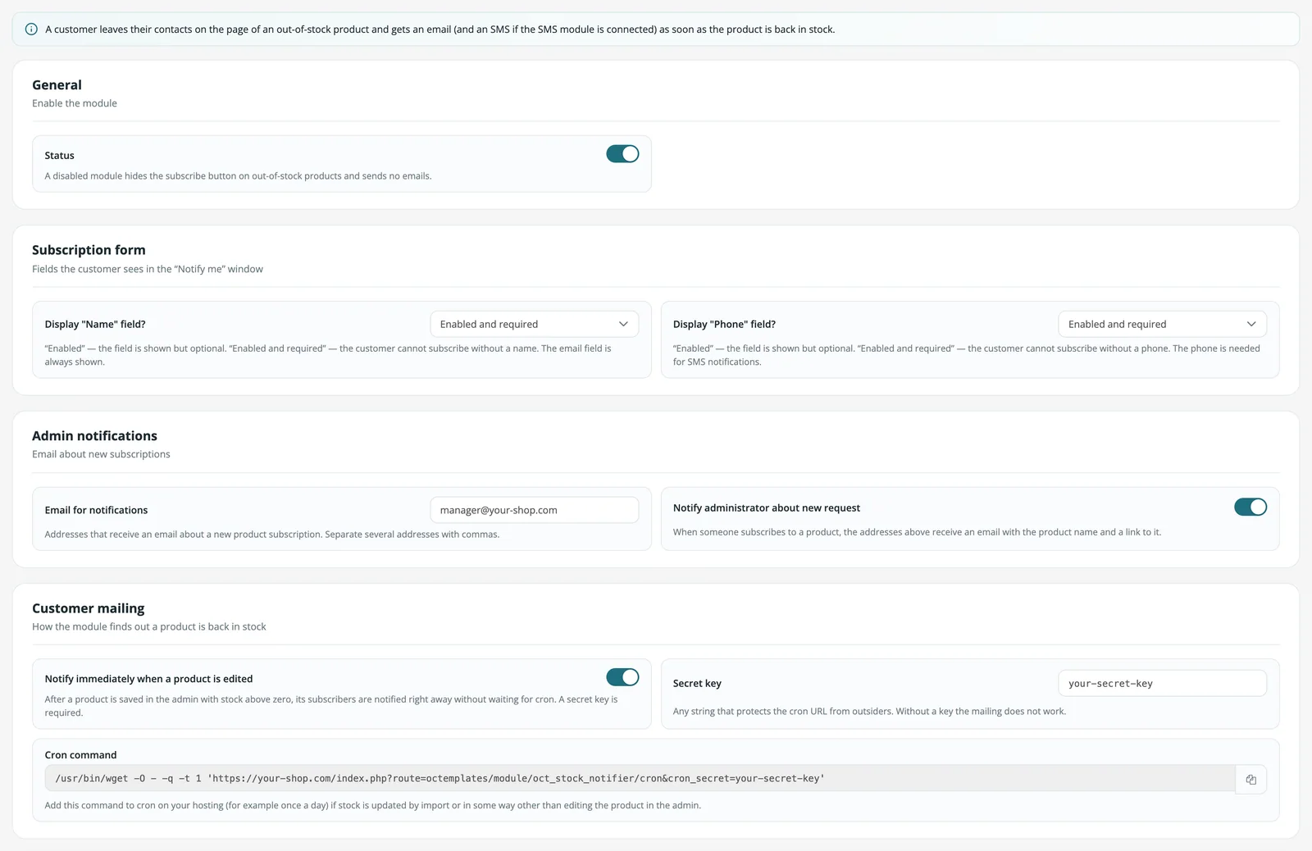The width and height of the screenshot is (1312, 851).
Task: Click the "Display "Phone" field?" label
Action: click(x=724, y=325)
